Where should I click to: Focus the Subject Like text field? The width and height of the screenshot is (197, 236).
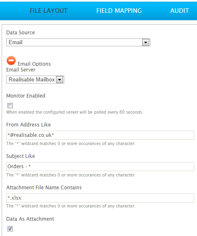[100, 167]
